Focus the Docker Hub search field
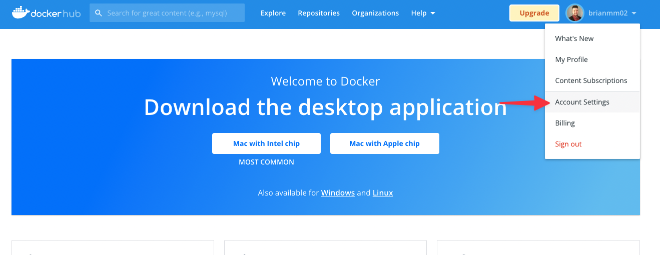This screenshot has height=255, width=660. point(167,13)
